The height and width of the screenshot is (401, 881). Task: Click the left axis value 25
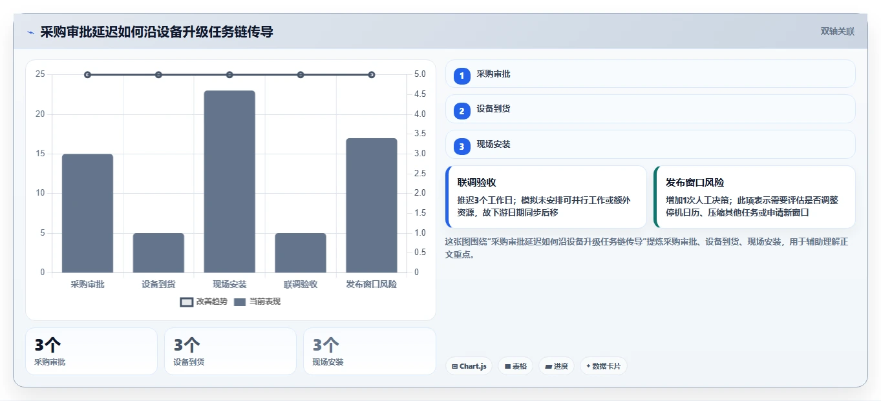(41, 74)
